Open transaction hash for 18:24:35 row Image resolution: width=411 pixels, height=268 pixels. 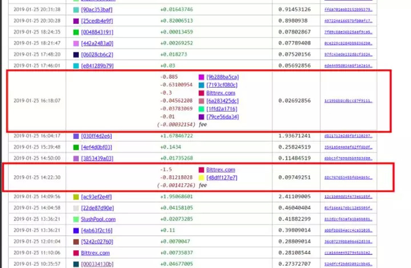click(x=348, y=32)
